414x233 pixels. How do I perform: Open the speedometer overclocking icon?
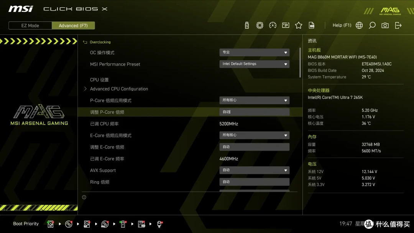[x=273, y=25]
